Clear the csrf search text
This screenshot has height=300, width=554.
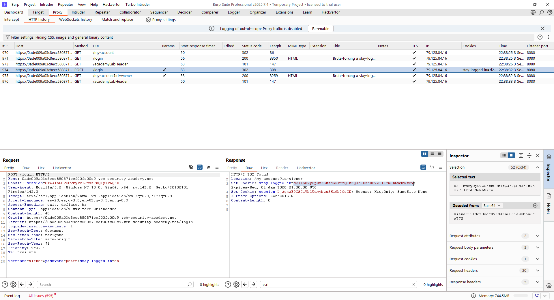tap(413, 284)
